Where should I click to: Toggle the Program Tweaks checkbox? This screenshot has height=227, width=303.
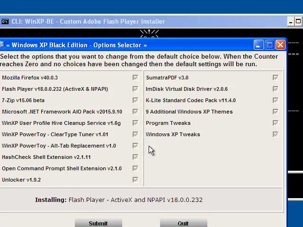[x=276, y=123]
